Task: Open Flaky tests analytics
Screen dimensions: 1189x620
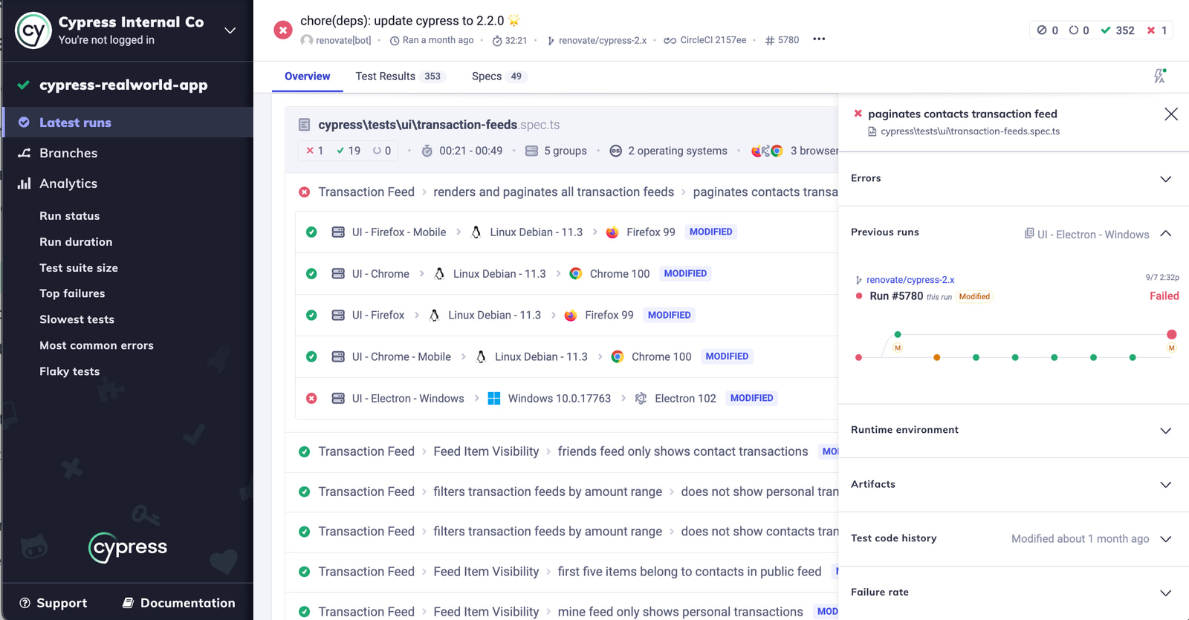Action: pyautogui.click(x=69, y=372)
